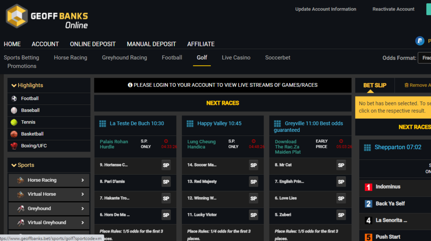
Task: Click SP button for 8. Mr Cat
Action: tap(341, 165)
